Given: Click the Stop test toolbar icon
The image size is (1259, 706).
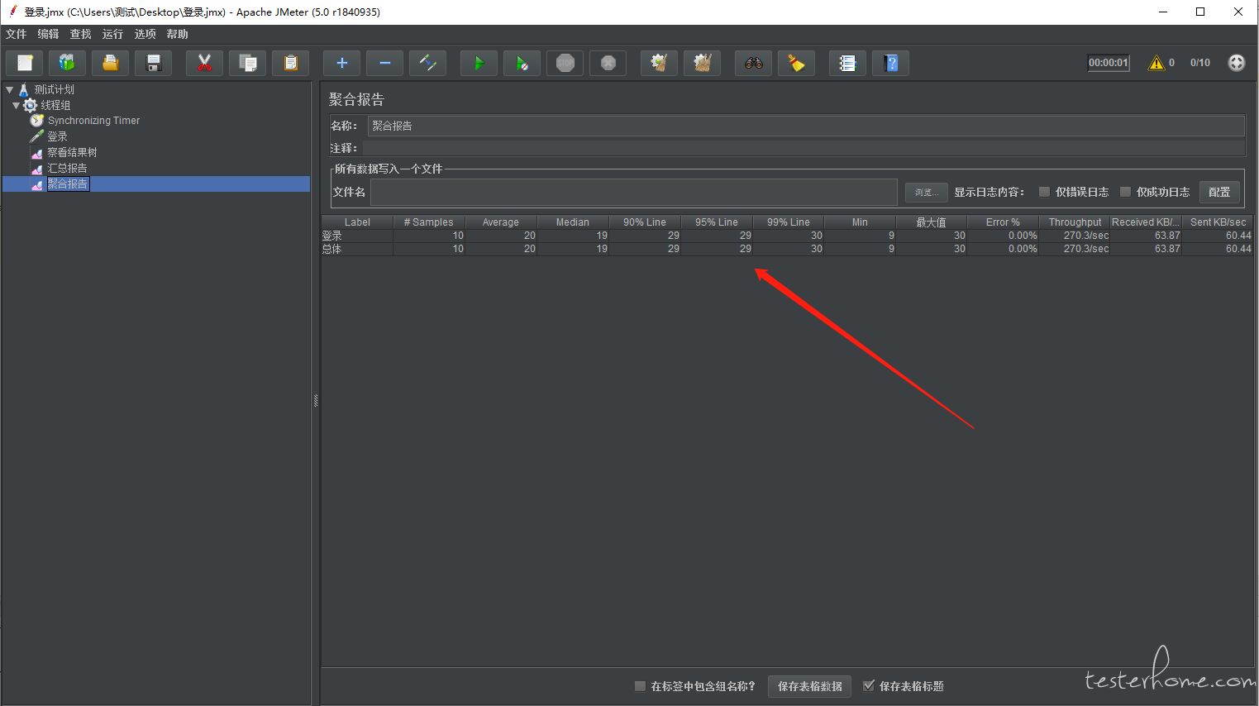Looking at the screenshot, I should coord(565,63).
